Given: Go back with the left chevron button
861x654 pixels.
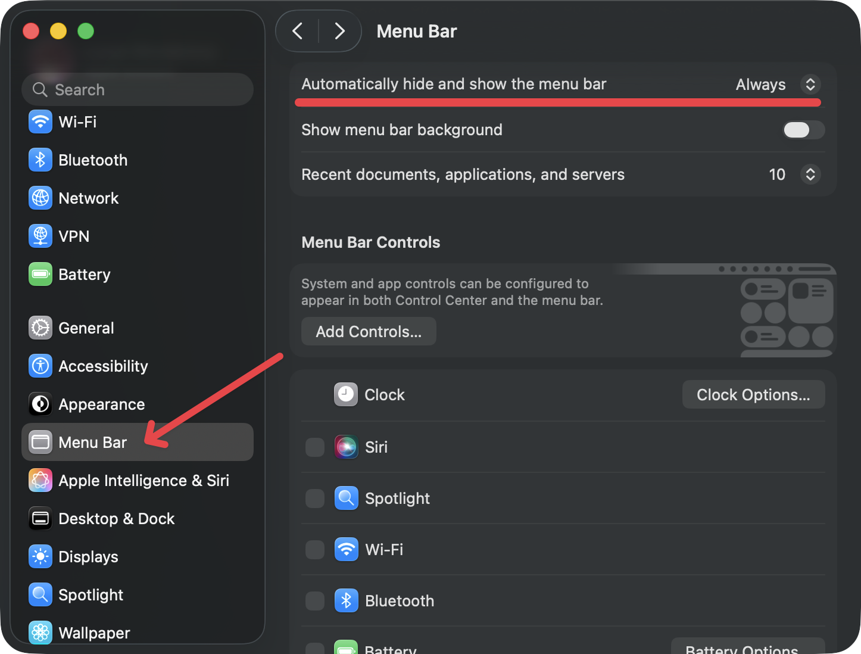Looking at the screenshot, I should pos(298,31).
